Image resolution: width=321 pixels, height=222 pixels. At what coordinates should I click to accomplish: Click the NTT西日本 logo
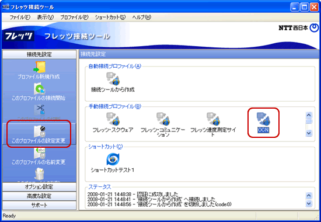click(x=298, y=28)
